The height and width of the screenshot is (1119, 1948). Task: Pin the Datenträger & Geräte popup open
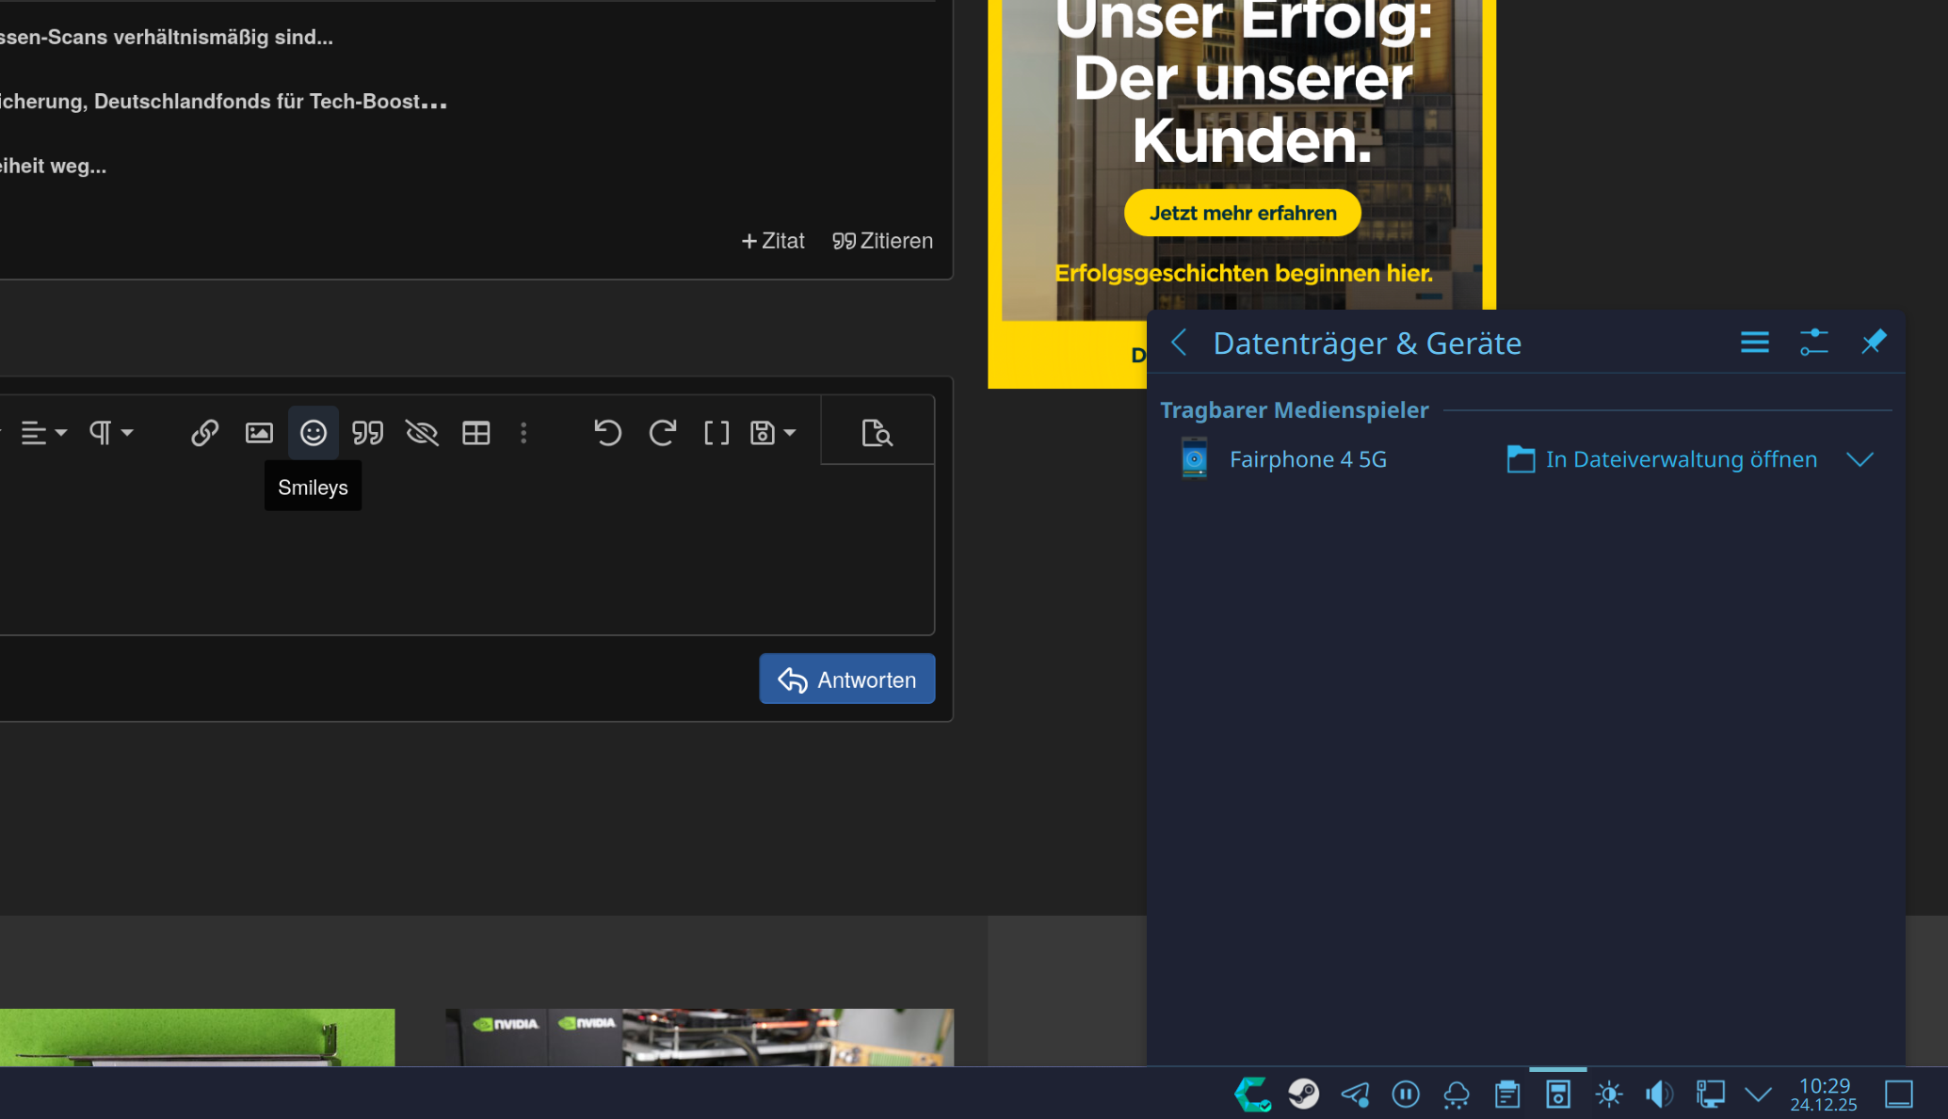pos(1874,342)
